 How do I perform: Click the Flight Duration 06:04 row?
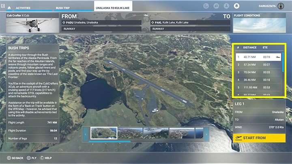32,131
